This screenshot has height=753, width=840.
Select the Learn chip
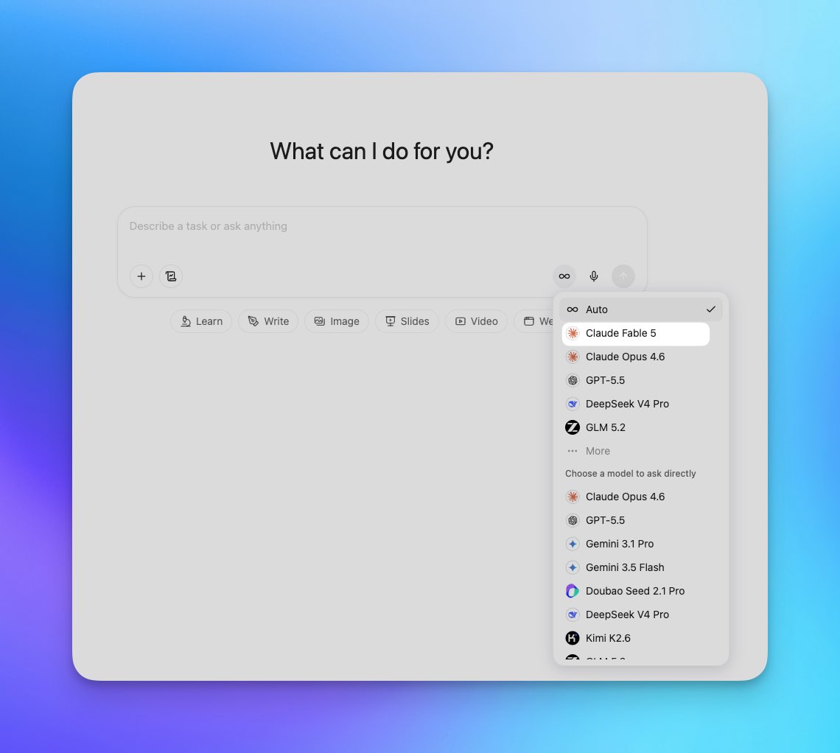click(201, 321)
